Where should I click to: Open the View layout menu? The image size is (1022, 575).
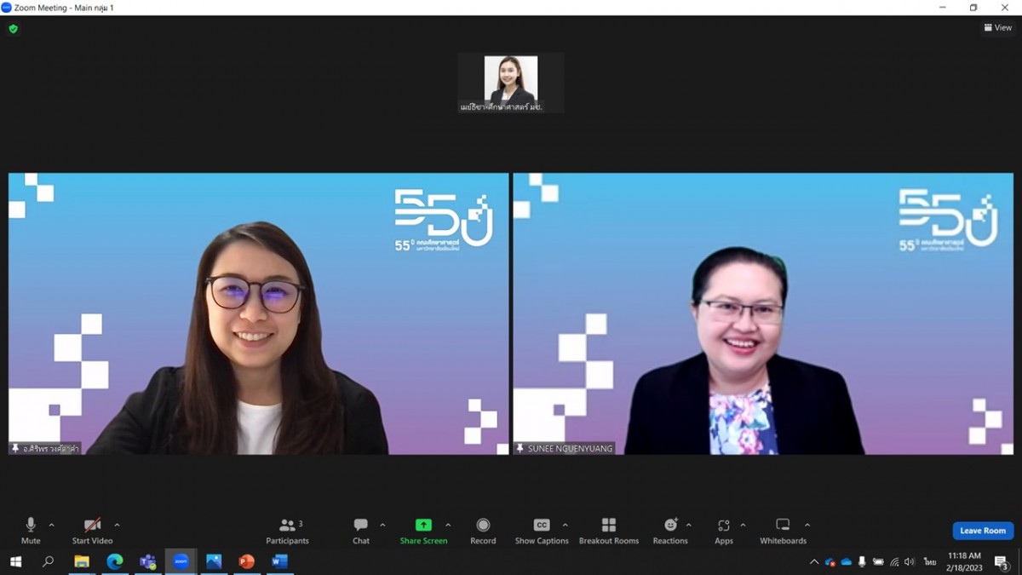[998, 28]
